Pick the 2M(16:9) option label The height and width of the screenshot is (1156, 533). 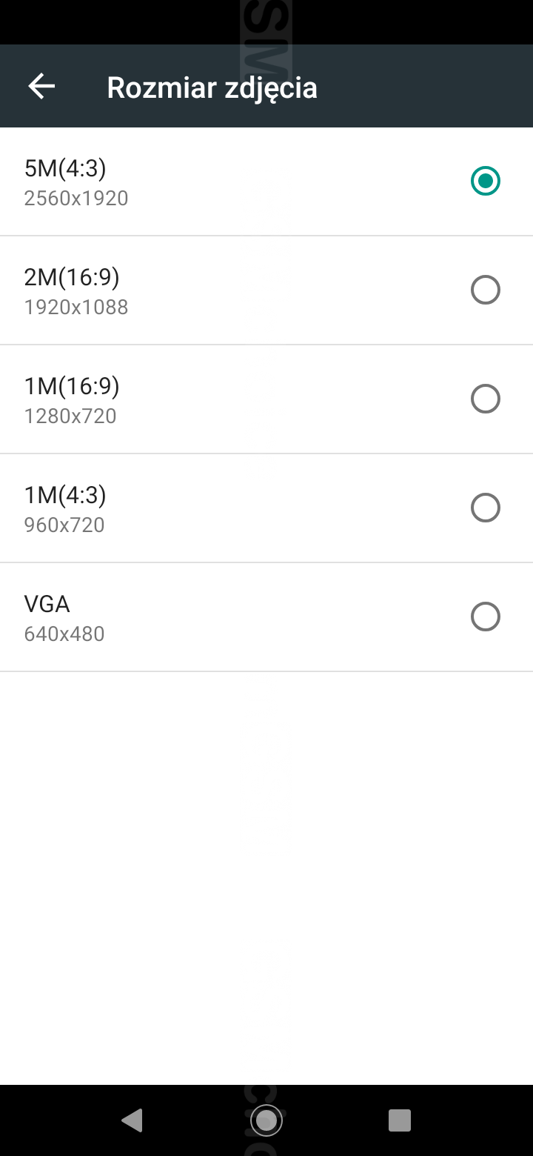72,277
